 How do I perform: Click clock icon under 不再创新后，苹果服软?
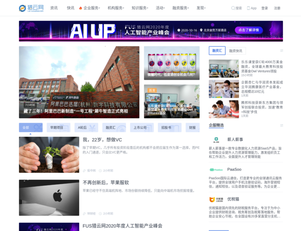point(100,213)
